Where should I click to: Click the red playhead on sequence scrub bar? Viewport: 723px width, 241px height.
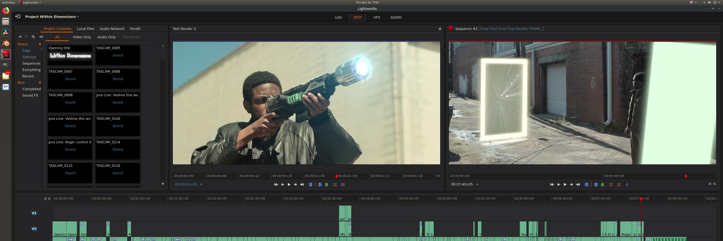686,176
